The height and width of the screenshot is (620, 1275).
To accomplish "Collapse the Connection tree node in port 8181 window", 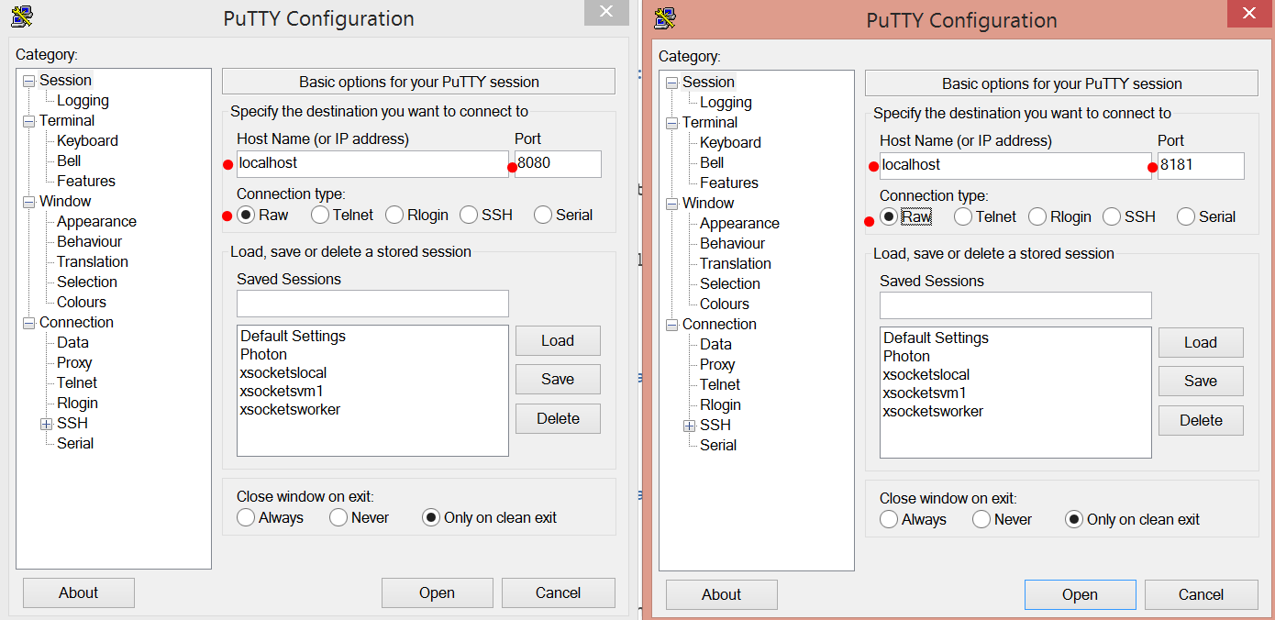I will pyautogui.click(x=672, y=325).
